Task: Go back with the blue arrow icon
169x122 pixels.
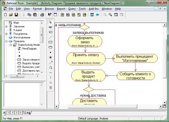Action: [97, 15]
